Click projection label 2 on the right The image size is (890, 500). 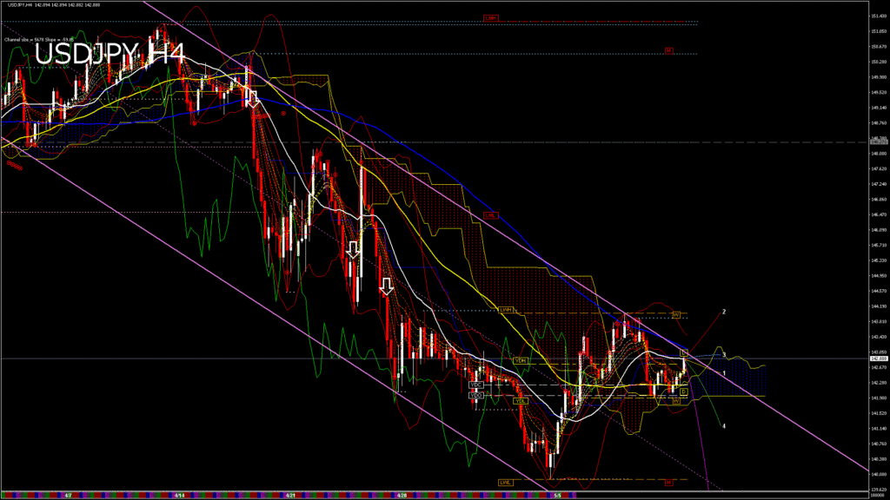724,311
